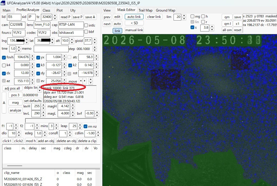Open the Uty tab
This screenshot has height=186, width=277.
(x=73, y=10)
